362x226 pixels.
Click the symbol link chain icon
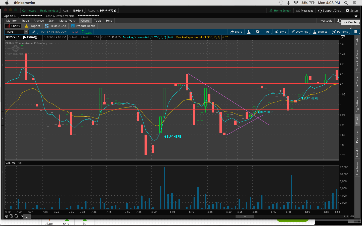33,32
